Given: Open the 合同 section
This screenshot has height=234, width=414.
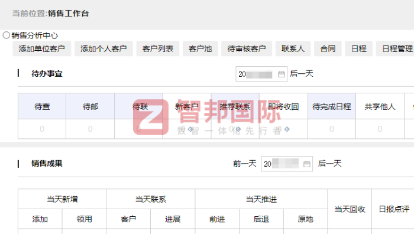Looking at the screenshot, I should tap(328, 48).
